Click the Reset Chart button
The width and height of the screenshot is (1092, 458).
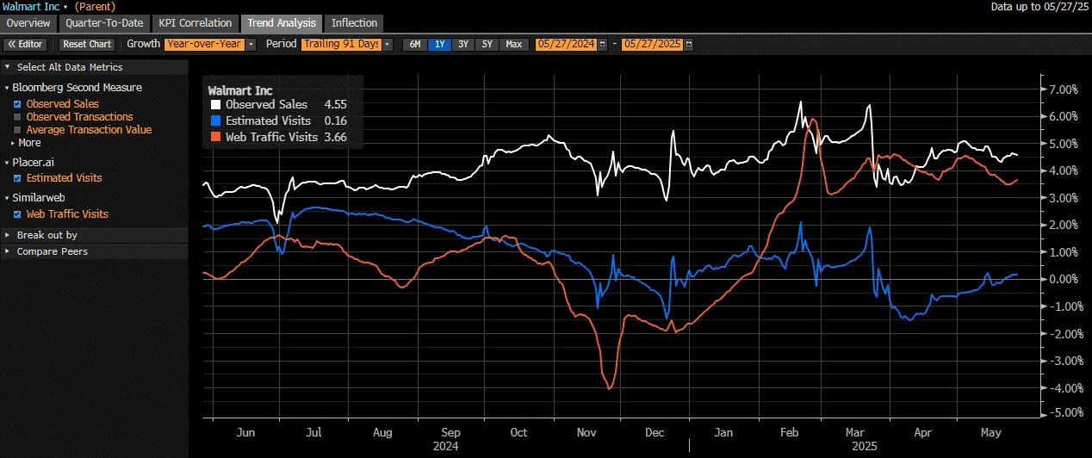[87, 44]
